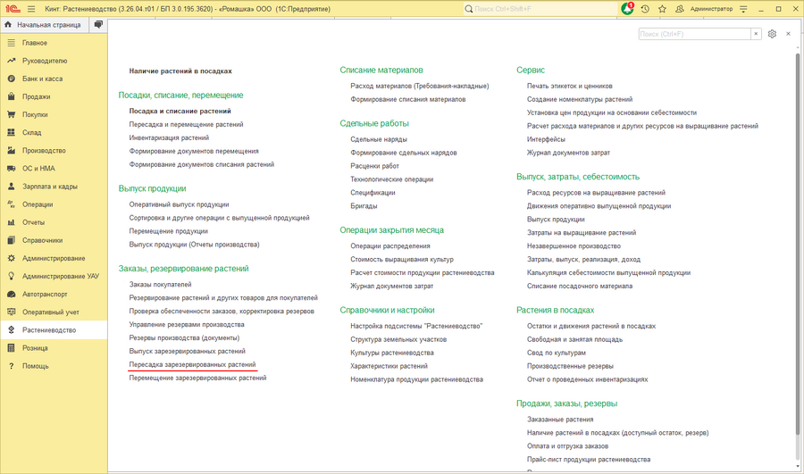
Task: Click global search field Ctrl+Shift+F
Action: click(540, 9)
